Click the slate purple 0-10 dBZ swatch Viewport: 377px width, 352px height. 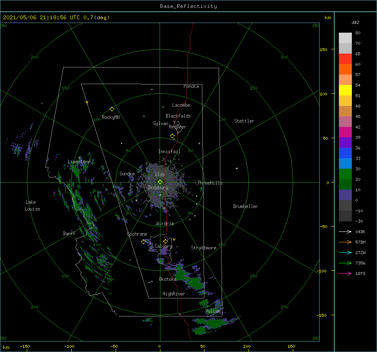(x=345, y=195)
